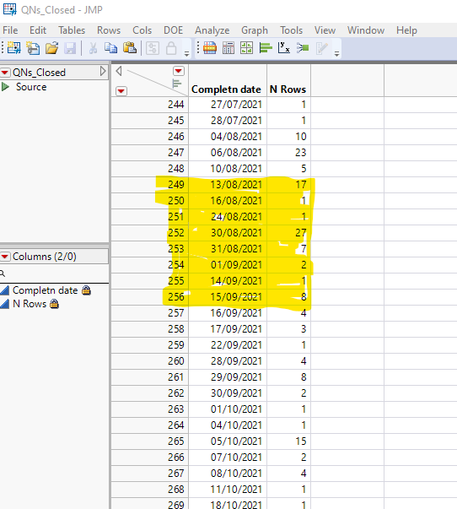Screen dimensions: 457x509
Task: Select row number 244
Action: [x=149, y=105]
